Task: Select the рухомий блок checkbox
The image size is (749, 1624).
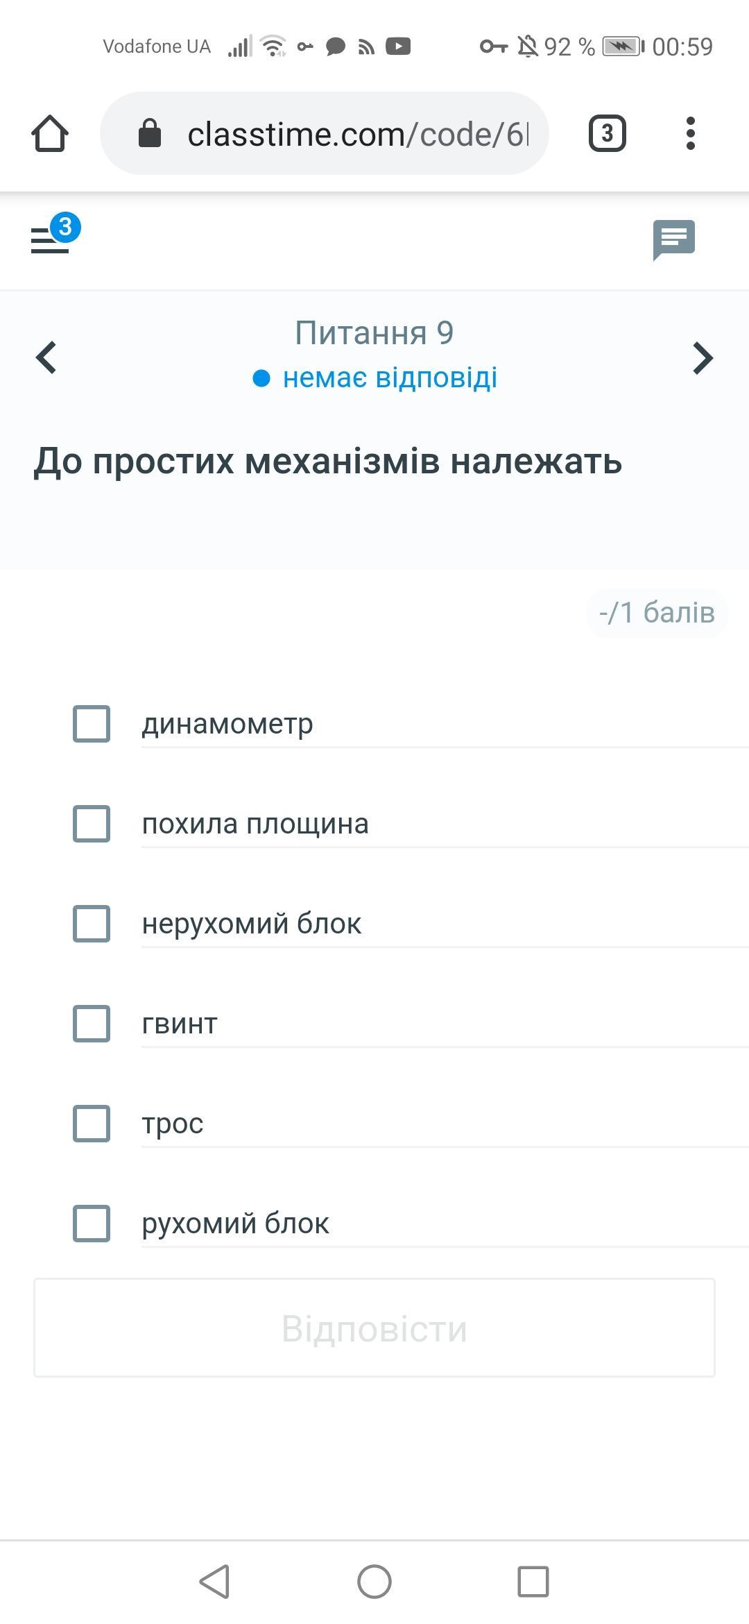Action: click(92, 1224)
